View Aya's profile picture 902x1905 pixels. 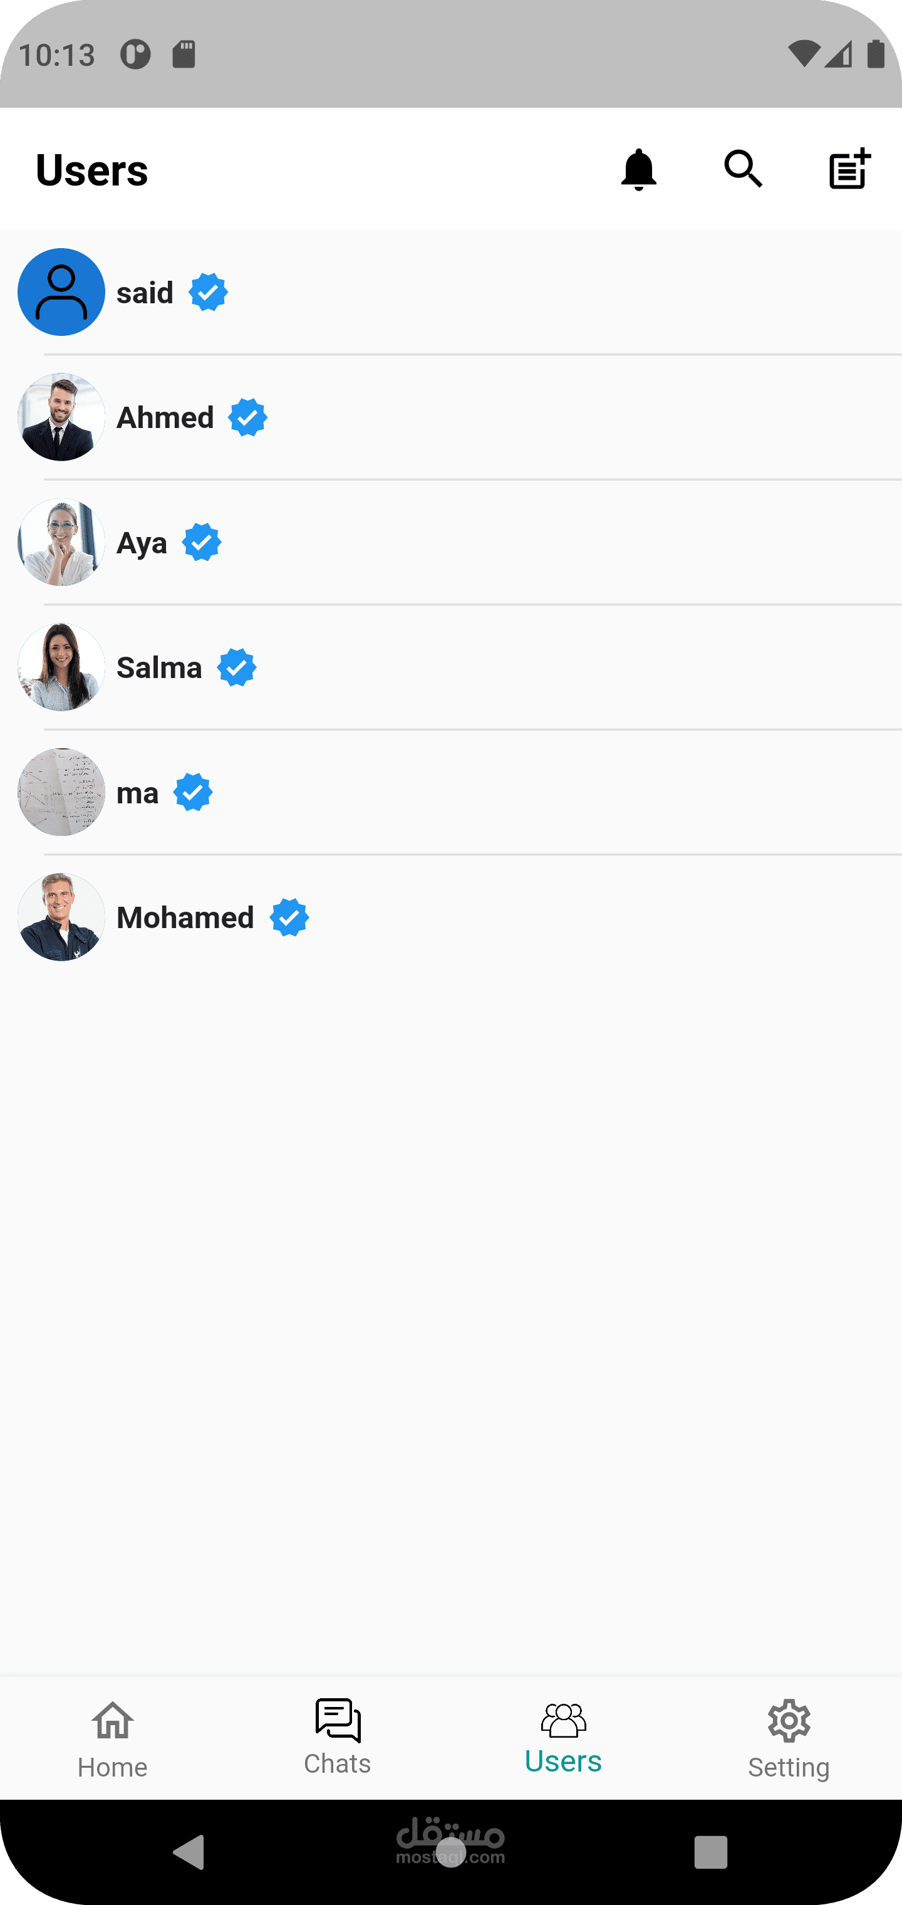(61, 542)
